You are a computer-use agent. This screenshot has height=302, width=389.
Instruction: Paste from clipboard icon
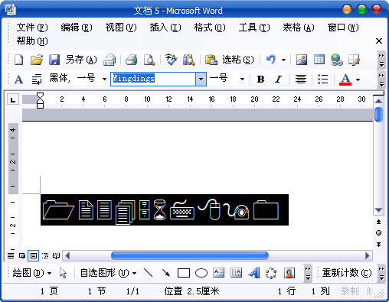tap(211, 60)
